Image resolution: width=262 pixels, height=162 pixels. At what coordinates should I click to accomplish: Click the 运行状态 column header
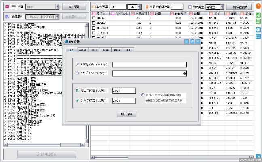pos(120,13)
